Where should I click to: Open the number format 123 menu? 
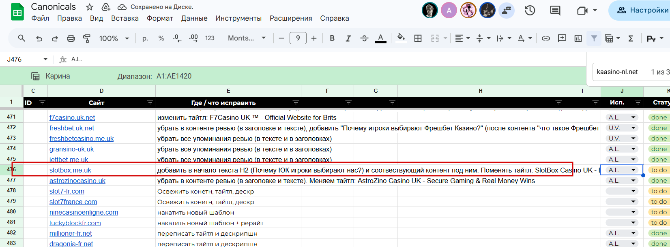[x=210, y=38]
